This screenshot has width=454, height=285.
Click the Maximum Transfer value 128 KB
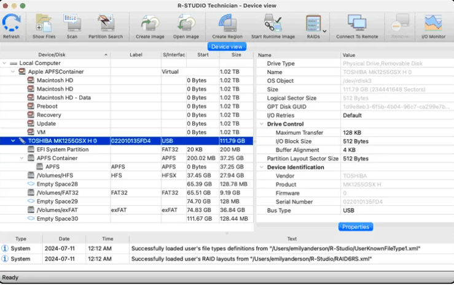click(352, 133)
